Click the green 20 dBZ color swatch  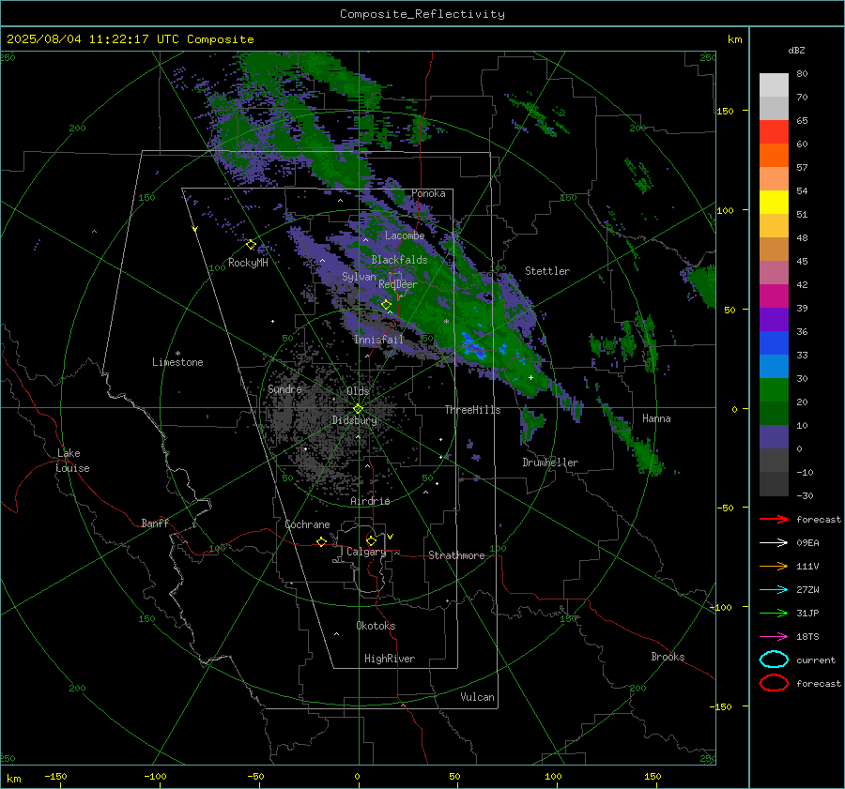click(774, 389)
